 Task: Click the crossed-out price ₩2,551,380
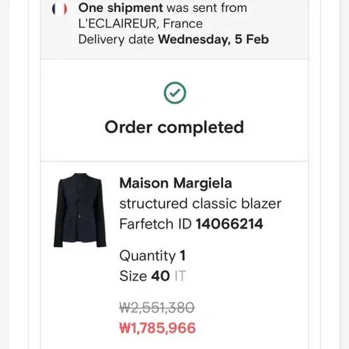coord(157,307)
